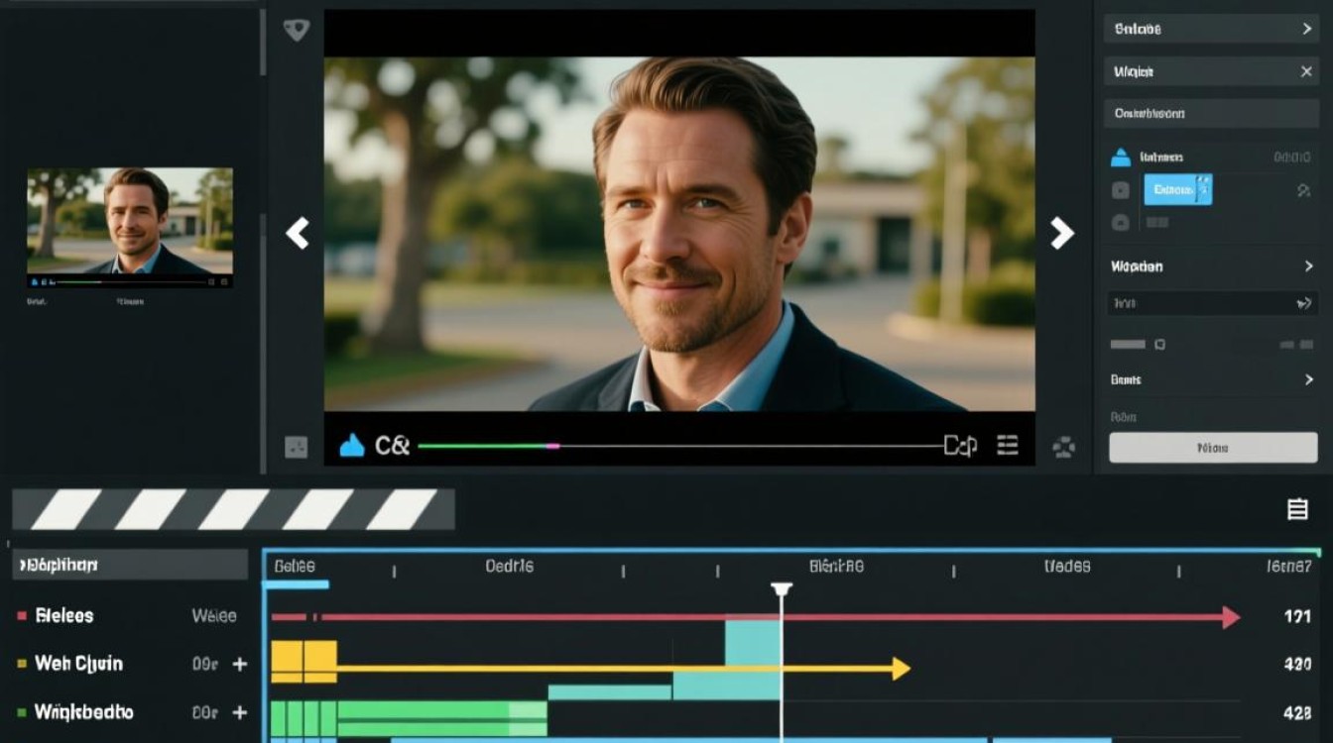Click the timeline panel list icon

1296,509
